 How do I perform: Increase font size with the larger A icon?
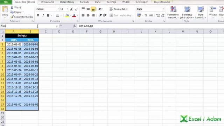click(x=71, y=9)
